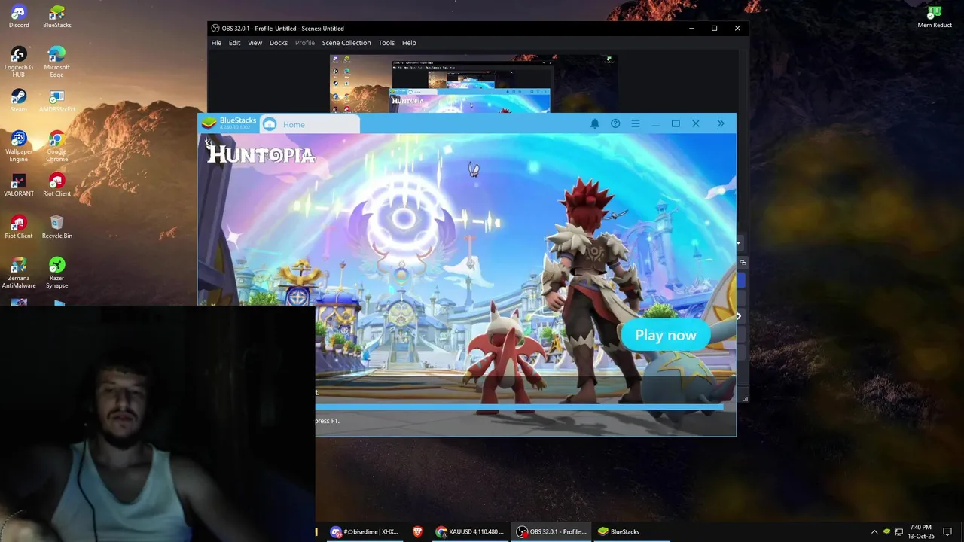Open the OBS Edit menu
Image resolution: width=964 pixels, height=542 pixels.
[x=234, y=43]
